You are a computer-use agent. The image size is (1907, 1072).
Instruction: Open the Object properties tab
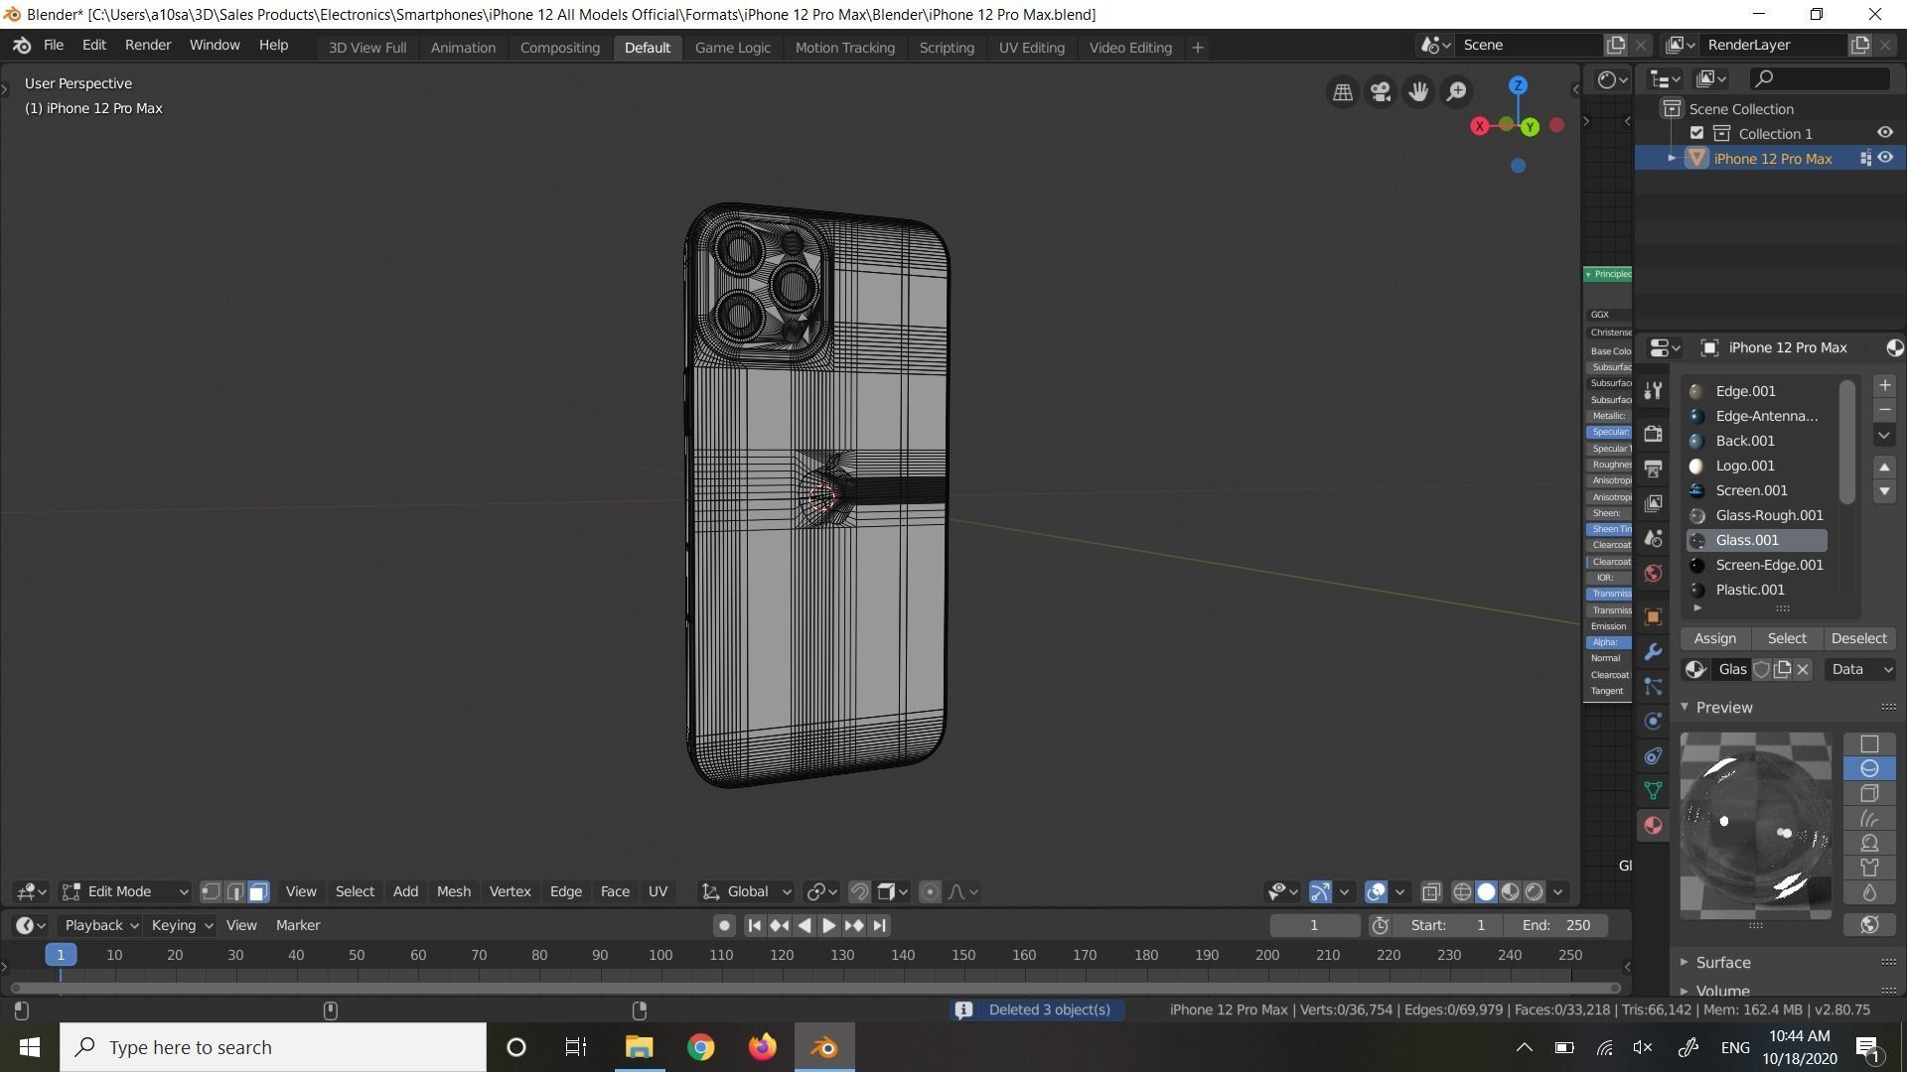click(1653, 616)
